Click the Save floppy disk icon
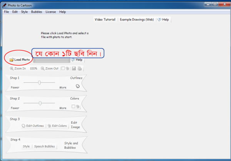 click(74, 68)
